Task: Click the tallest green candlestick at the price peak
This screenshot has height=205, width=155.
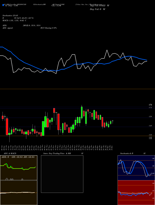Action: (82, 112)
